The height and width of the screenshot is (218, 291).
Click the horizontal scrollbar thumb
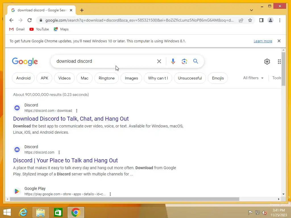pyautogui.click(x=124, y=199)
